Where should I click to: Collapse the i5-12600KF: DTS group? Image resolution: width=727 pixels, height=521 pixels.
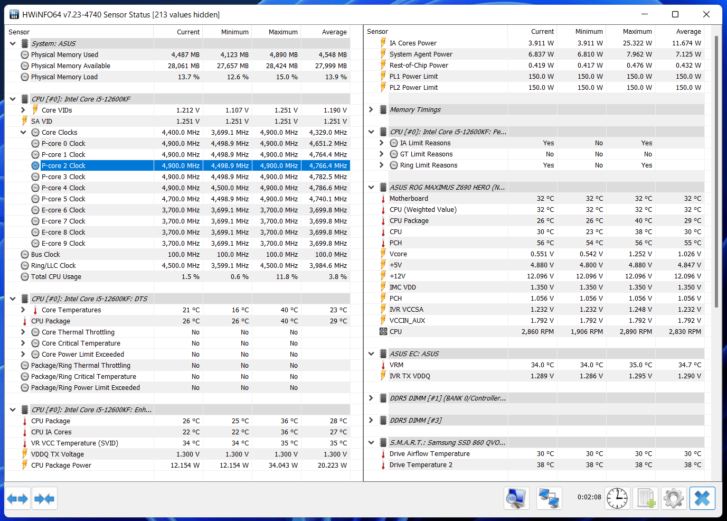(x=13, y=299)
